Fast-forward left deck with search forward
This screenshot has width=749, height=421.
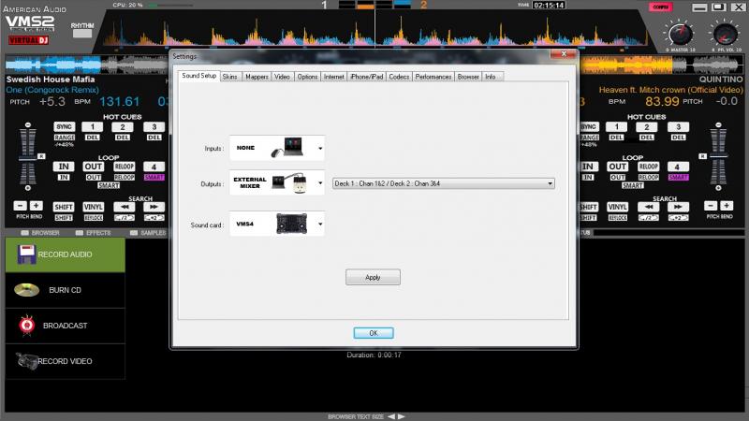click(x=154, y=207)
